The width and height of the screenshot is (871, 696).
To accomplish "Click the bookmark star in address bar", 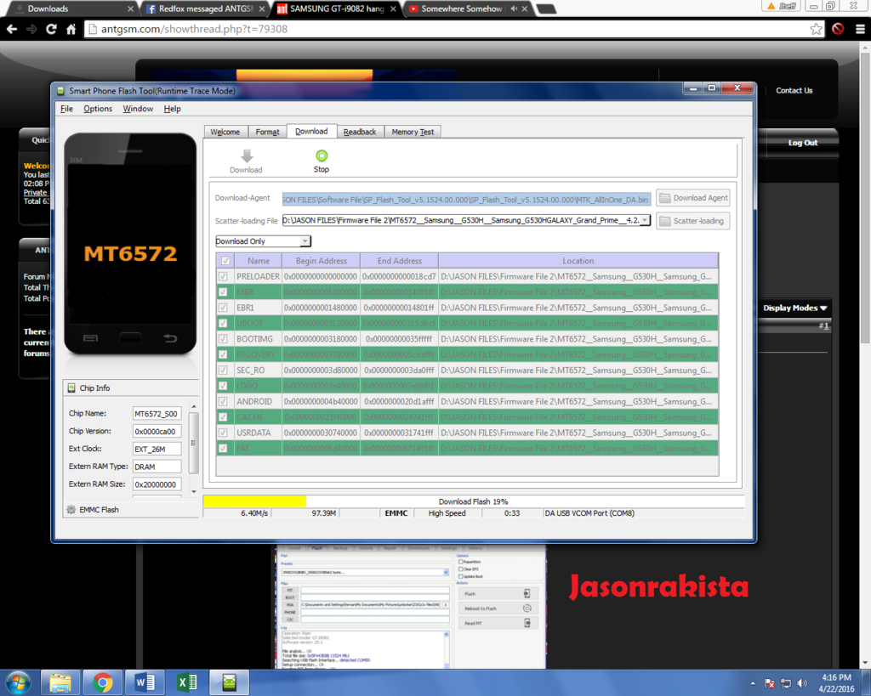I will [x=816, y=29].
